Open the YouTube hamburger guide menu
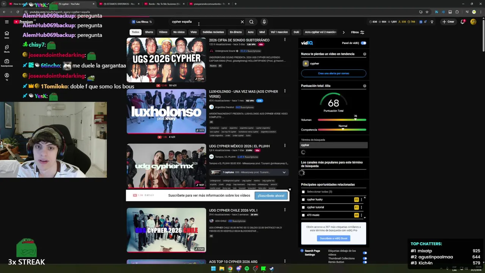The height and width of the screenshot is (273, 485). pyautogui.click(x=6, y=22)
